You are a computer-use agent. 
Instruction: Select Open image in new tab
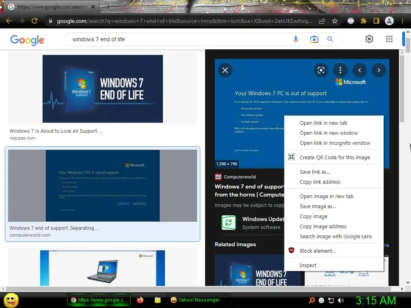click(x=334, y=196)
